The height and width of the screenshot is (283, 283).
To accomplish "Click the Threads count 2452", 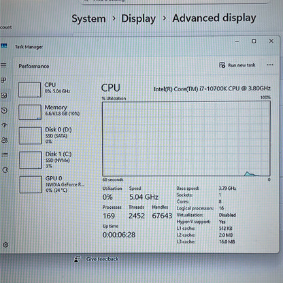I will click(137, 216).
